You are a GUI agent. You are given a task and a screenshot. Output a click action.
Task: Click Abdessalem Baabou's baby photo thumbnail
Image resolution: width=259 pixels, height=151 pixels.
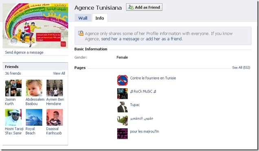point(34,88)
